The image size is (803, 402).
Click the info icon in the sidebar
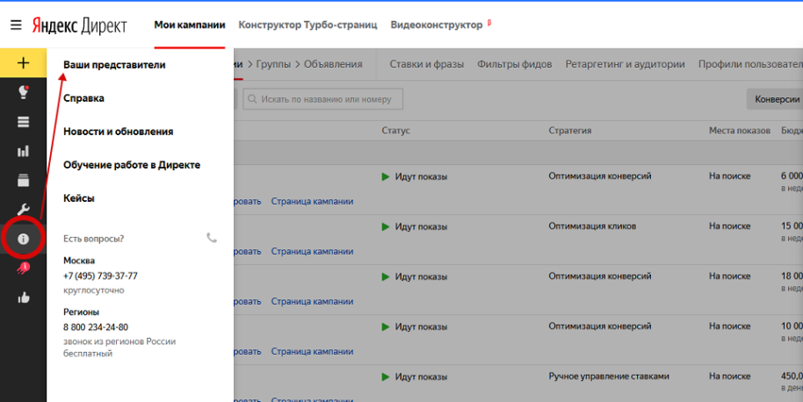click(23, 239)
